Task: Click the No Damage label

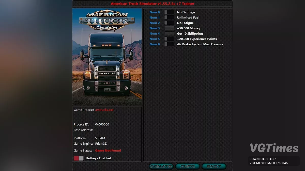Action: point(186,12)
